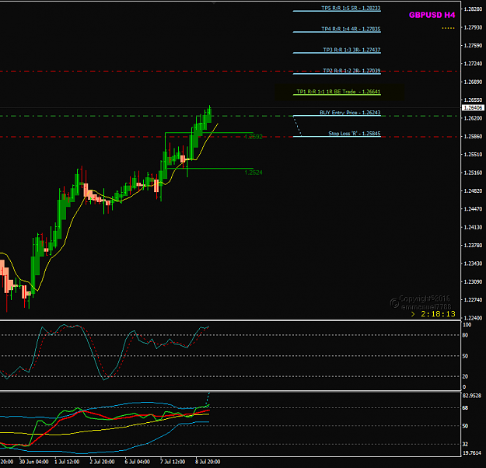Click the 1.2592 rectangle level label
The image size is (486, 468).
[253, 137]
